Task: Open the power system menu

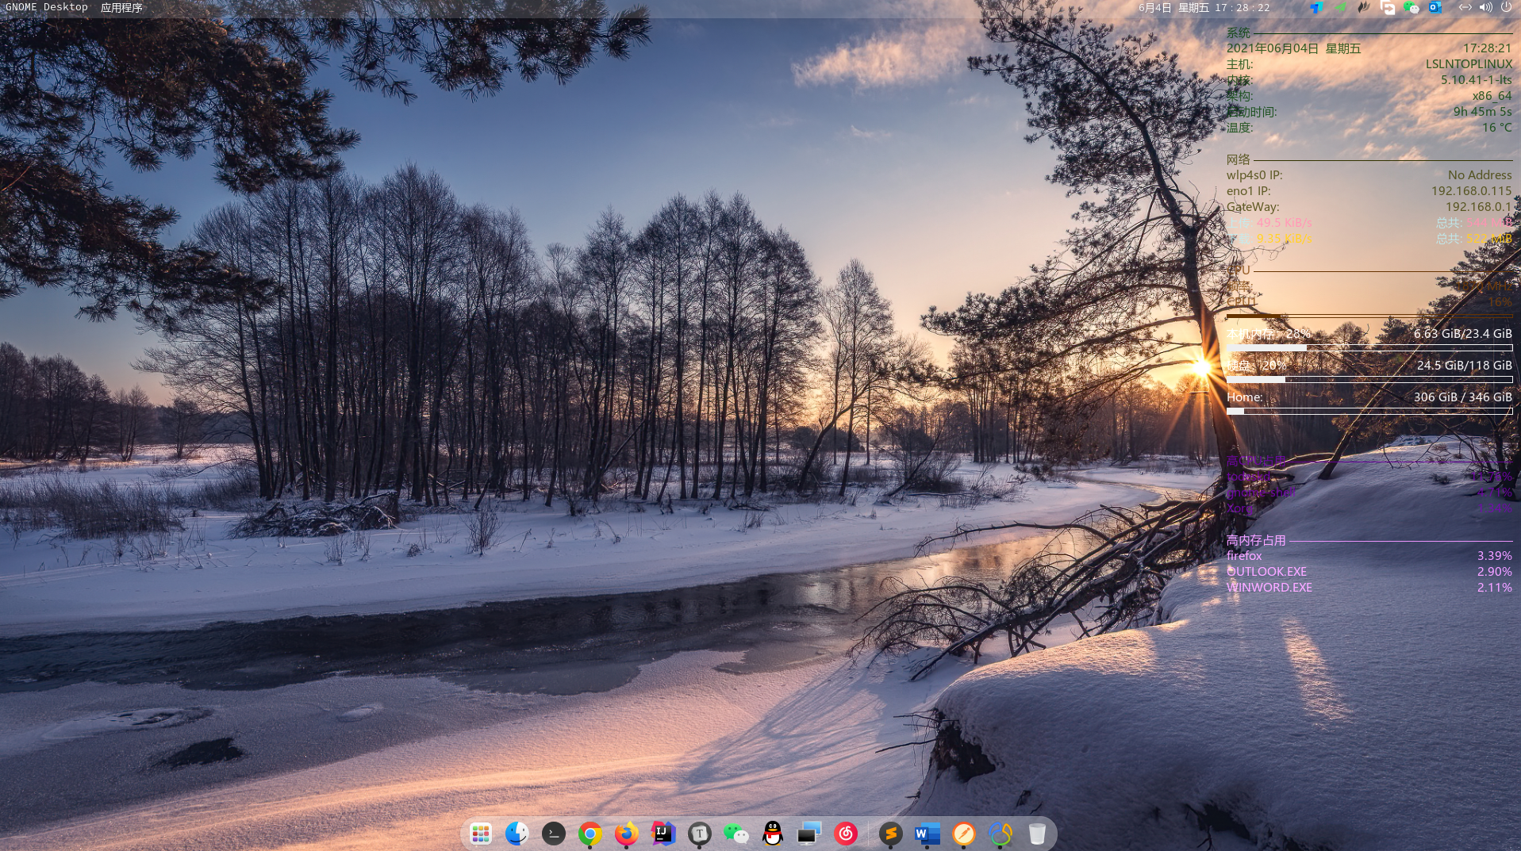Action: (x=1506, y=8)
